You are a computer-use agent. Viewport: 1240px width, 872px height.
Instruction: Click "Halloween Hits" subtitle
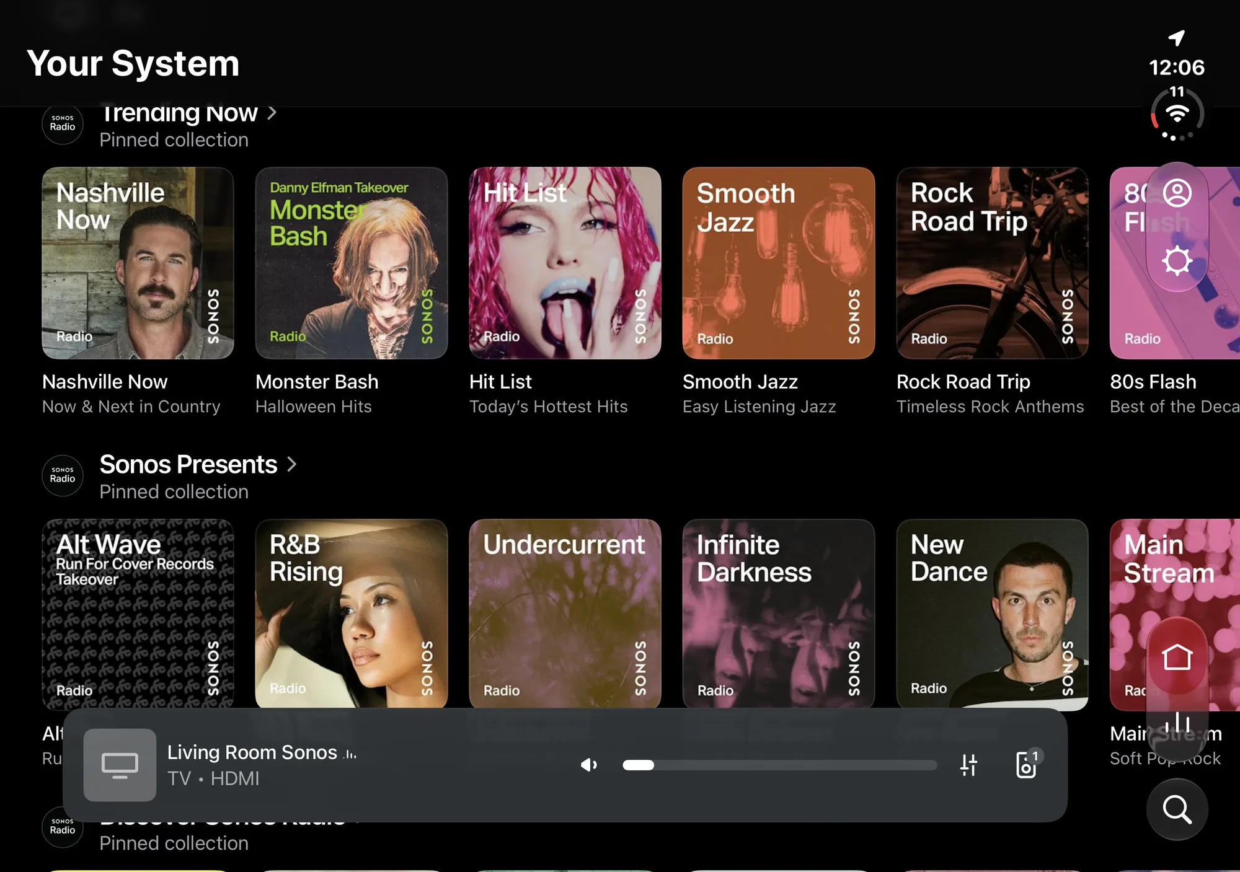pyautogui.click(x=313, y=407)
